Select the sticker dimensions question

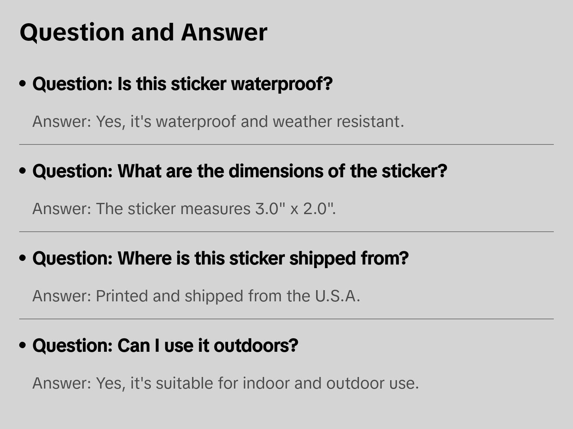240,171
